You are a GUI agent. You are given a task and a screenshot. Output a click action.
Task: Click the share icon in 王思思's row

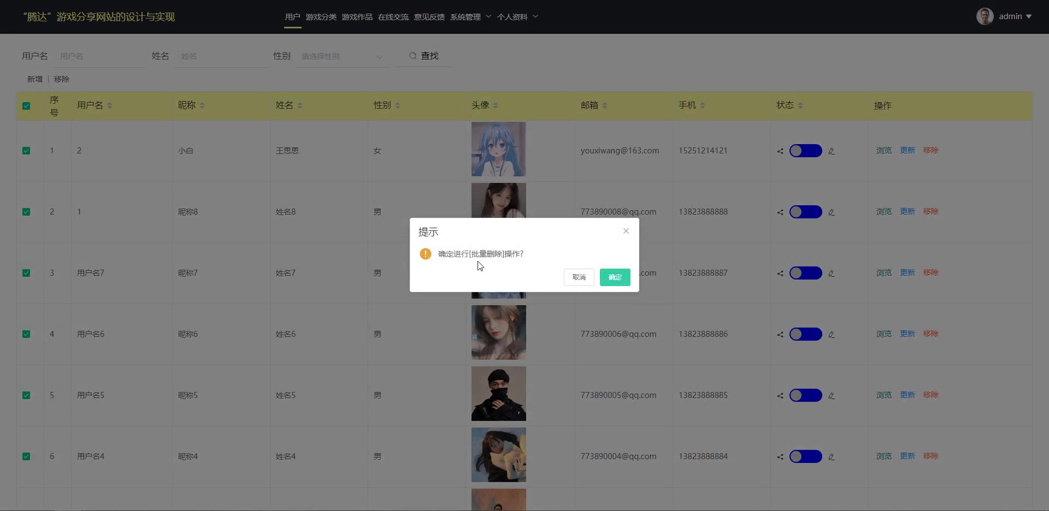pyautogui.click(x=780, y=151)
